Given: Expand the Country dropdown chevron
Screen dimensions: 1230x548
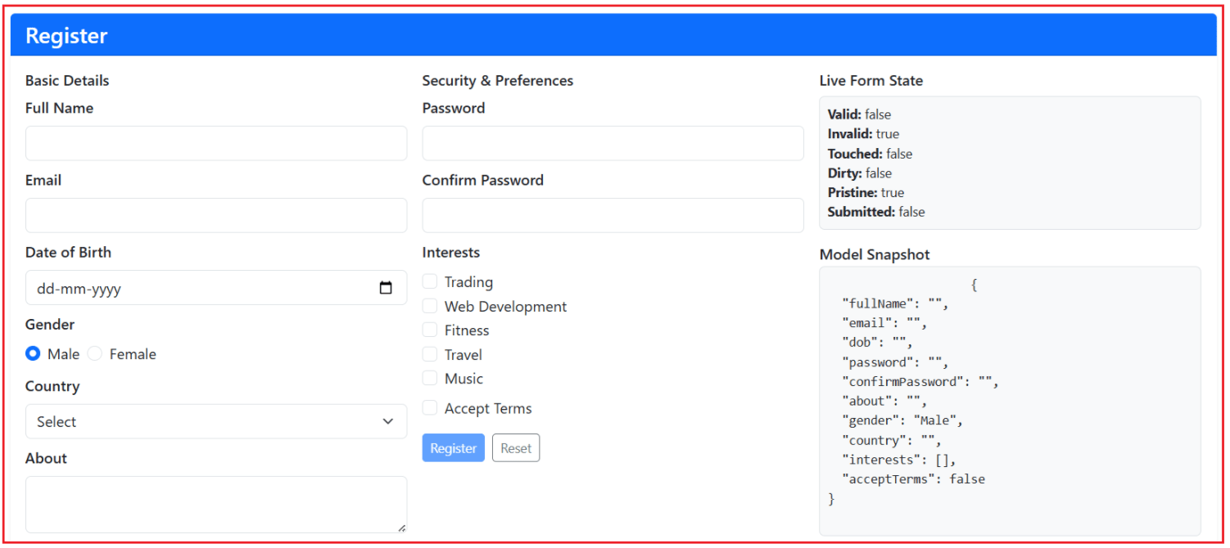Looking at the screenshot, I should (387, 420).
